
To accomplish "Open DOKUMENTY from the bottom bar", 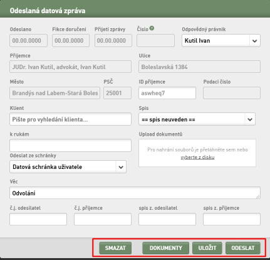I will (x=165, y=248).
